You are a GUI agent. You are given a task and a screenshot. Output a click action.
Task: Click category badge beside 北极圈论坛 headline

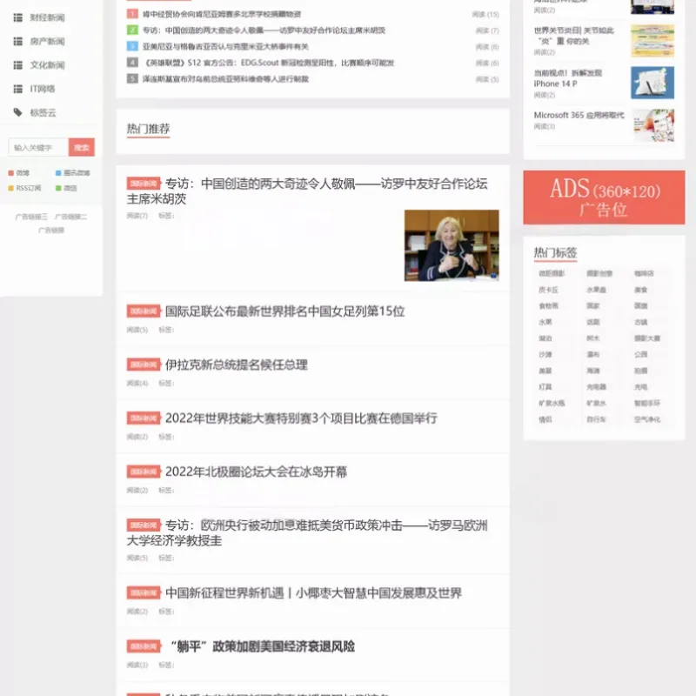coord(144,472)
